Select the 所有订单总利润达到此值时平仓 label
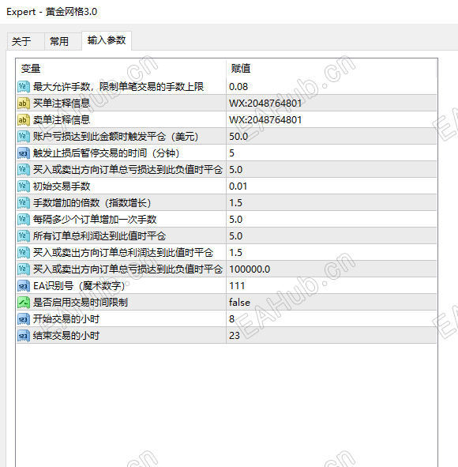 (99, 236)
